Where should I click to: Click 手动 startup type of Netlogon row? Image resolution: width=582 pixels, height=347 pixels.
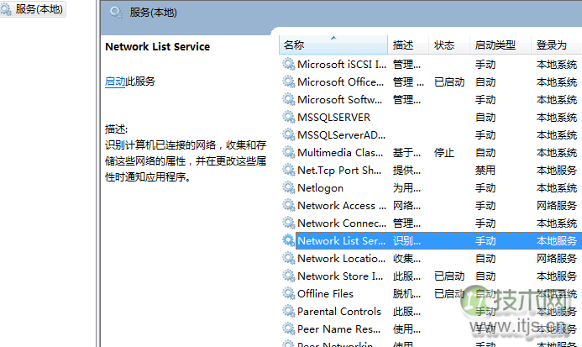(485, 188)
